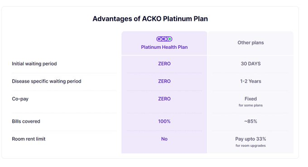Image resolution: width=308 pixels, height=167 pixels.
Task: Select the Disease specific waiting period label
Action: coord(46,81)
